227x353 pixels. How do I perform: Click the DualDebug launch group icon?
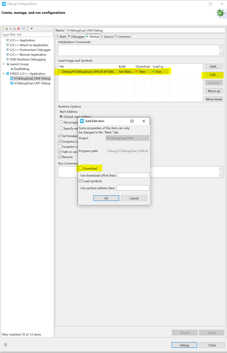point(12,69)
